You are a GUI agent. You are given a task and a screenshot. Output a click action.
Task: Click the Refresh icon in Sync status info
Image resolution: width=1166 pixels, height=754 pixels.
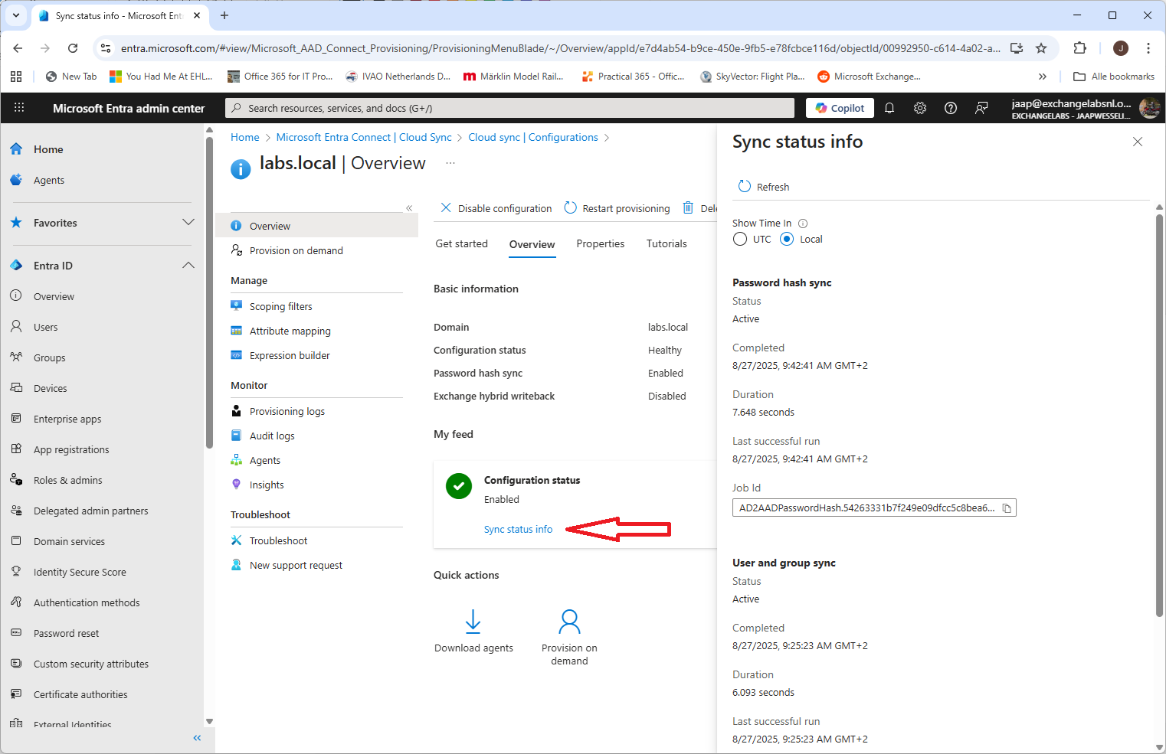[x=744, y=186]
